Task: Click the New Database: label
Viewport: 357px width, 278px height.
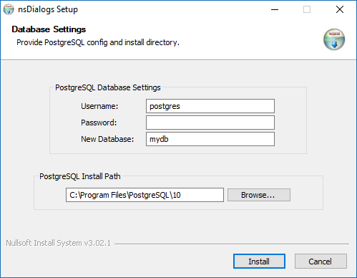Action: point(107,139)
